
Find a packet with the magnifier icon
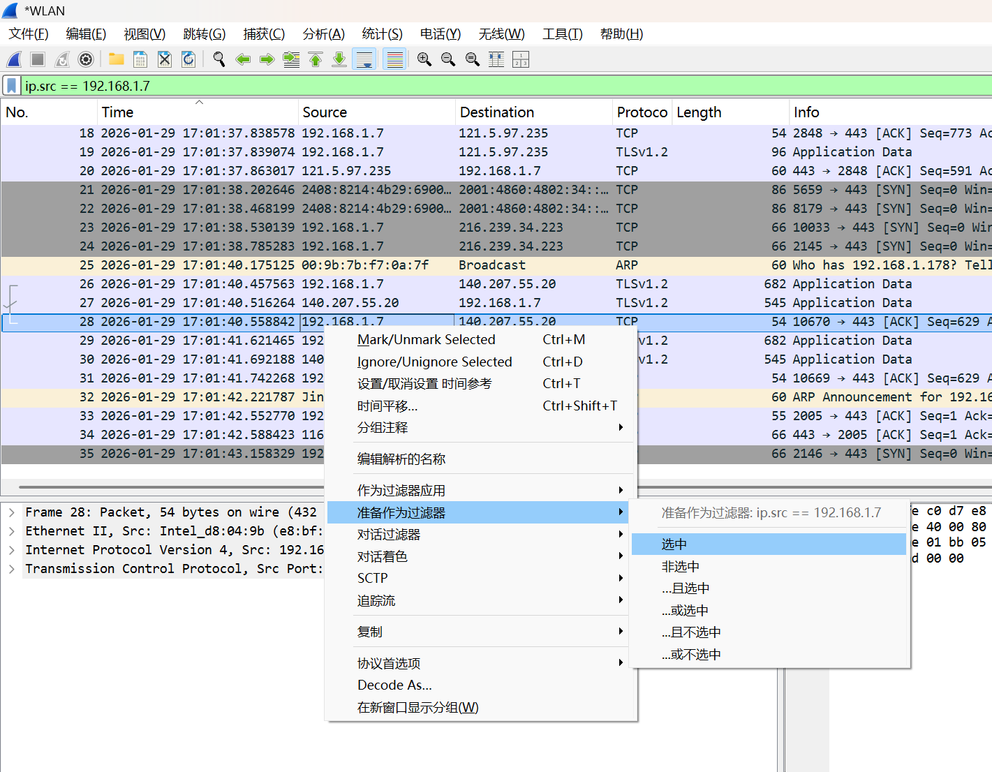(x=219, y=59)
